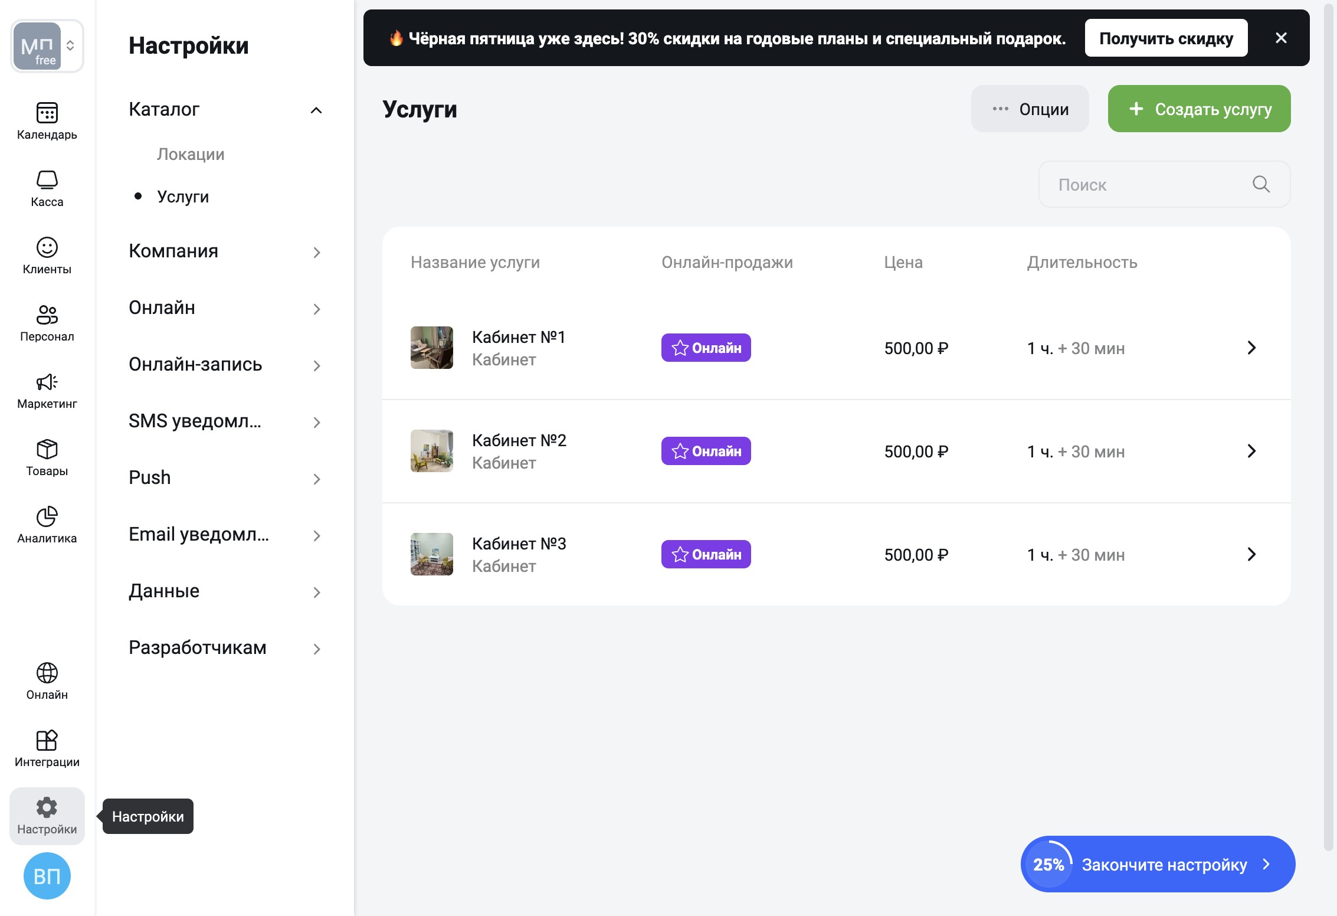Click the globe Онлайн sidebar icon
Screen dimensions: 1337x916
[47, 681]
